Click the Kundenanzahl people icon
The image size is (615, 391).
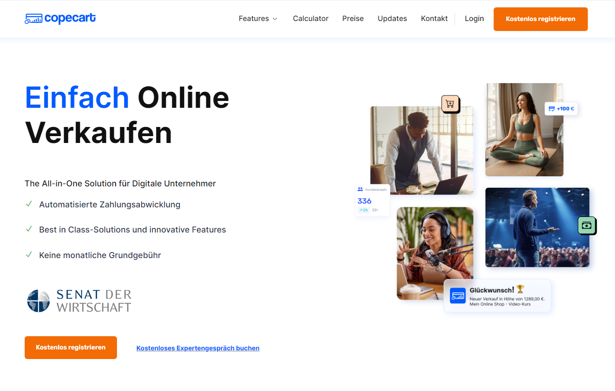(360, 189)
